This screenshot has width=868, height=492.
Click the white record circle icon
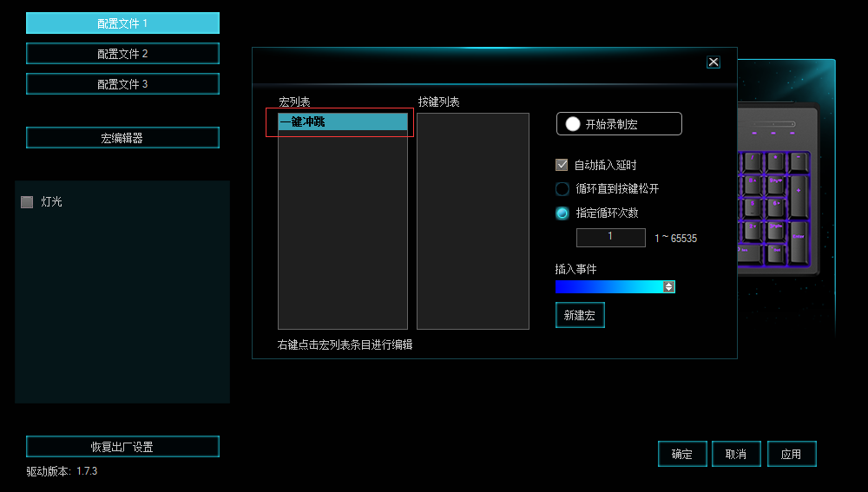(573, 124)
